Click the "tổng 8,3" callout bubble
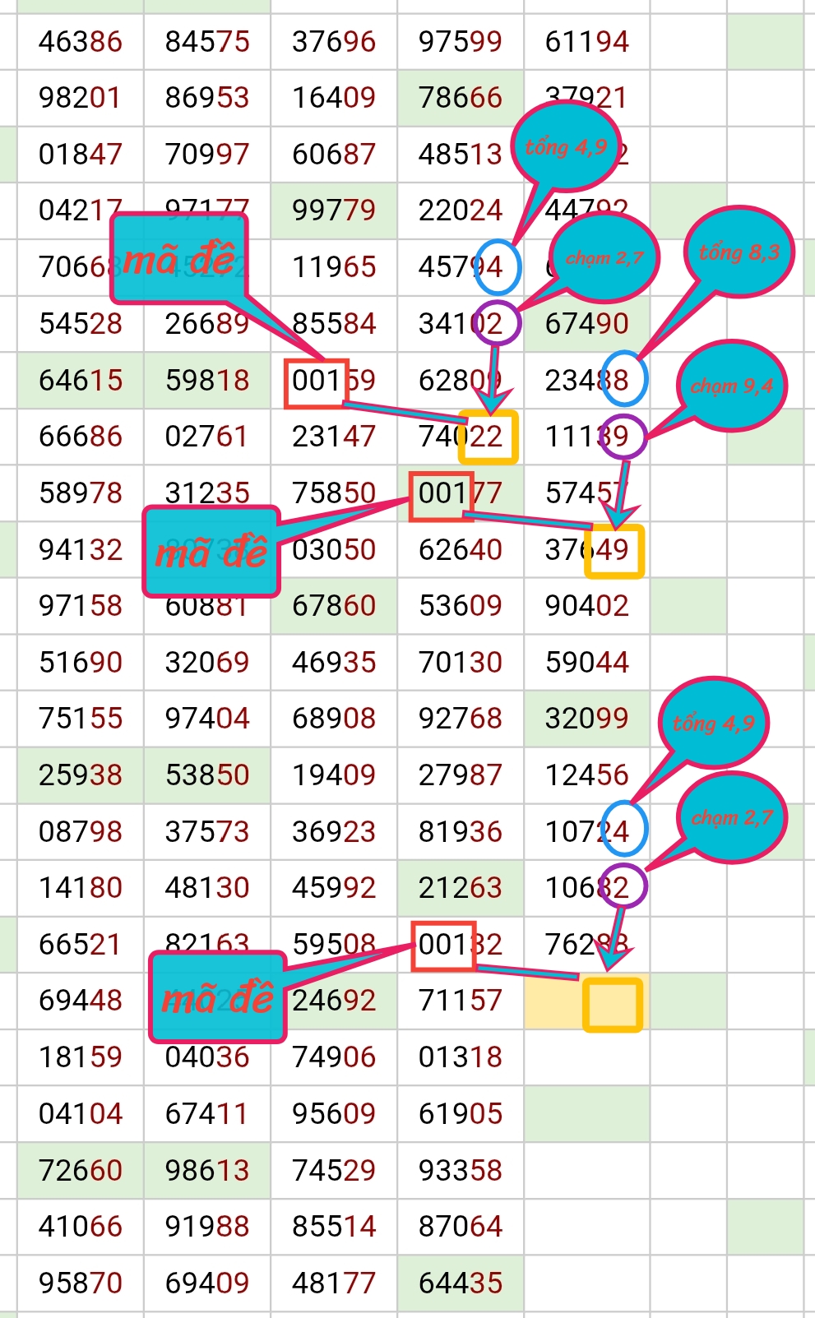Viewport: 815px width, 1318px height. click(x=739, y=252)
